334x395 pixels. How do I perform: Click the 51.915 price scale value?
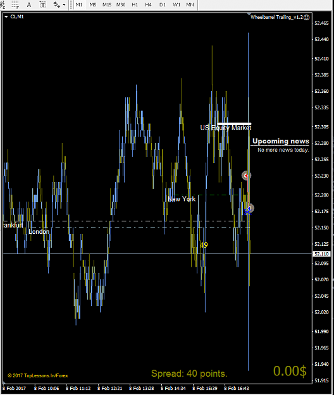(x=321, y=380)
